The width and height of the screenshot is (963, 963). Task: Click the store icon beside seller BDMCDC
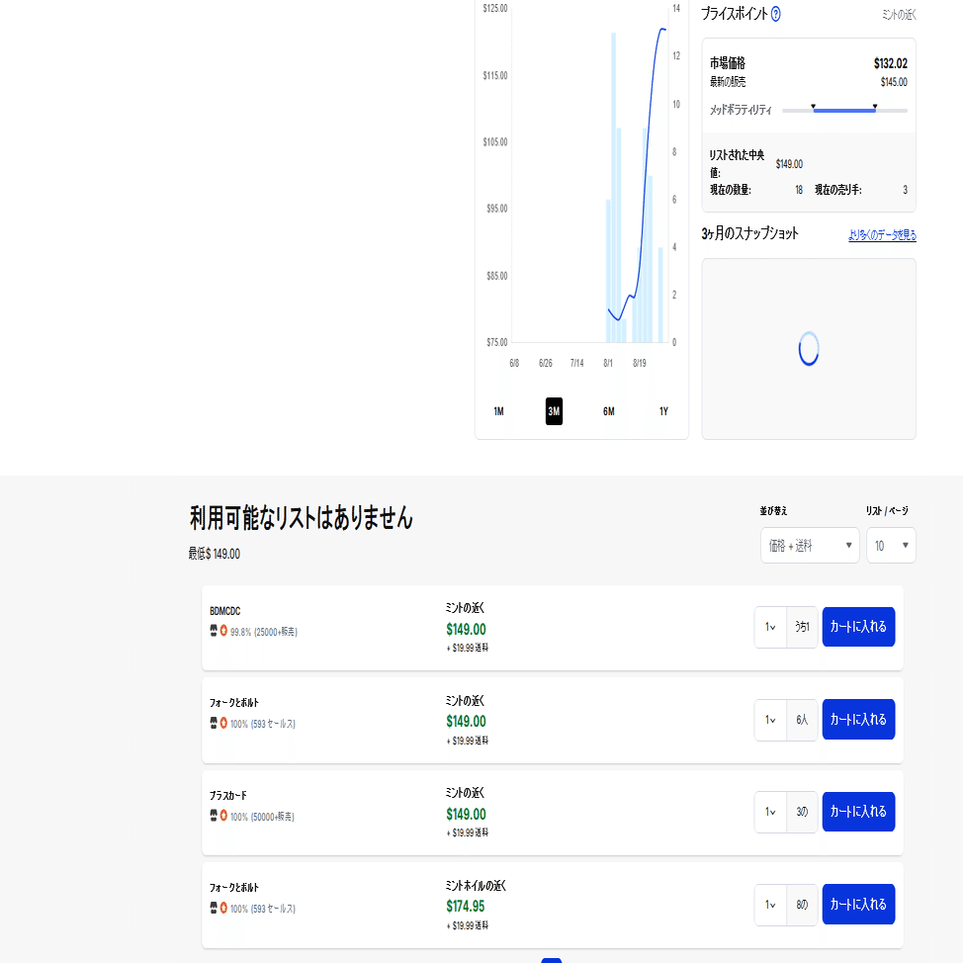coord(212,631)
